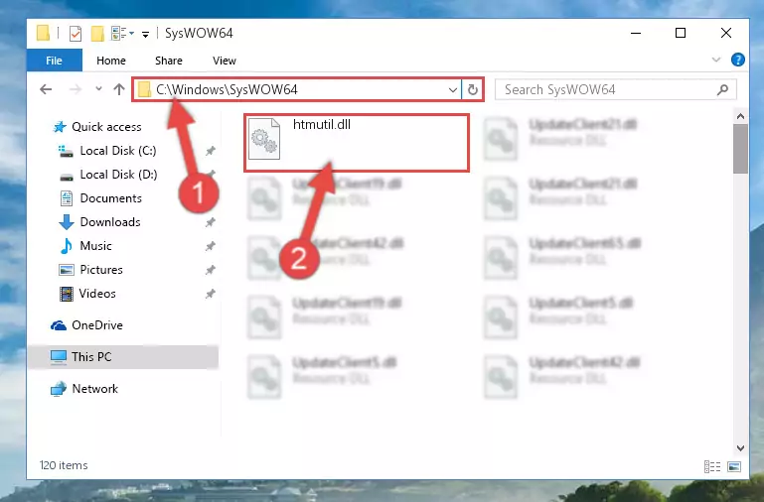Screen dimensions: 764x502
Task: Open the Customize Quick Access Toolbar dropdown
Action: 145,34
